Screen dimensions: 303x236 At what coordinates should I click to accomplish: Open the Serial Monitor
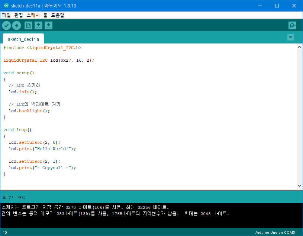[292, 26]
